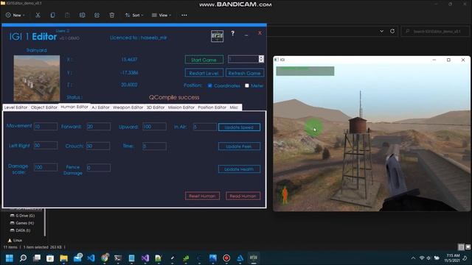This screenshot has height=265, width=472.
Task: Open the Microsoft Store taskbar icon
Action: [50, 258]
